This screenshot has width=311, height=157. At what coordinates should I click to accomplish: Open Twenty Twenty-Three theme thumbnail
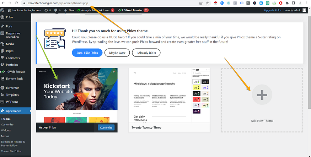point(170,95)
